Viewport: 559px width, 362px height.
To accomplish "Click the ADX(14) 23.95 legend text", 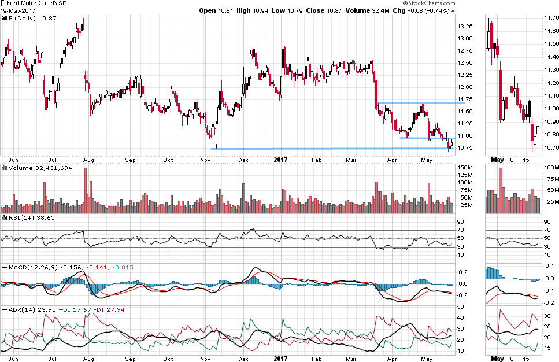I will (x=32, y=309).
